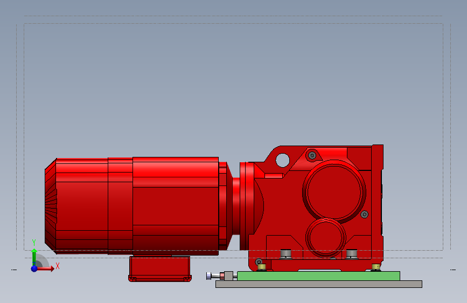Image resolution: width=467 pixels, height=303 pixels.
Task: Select the brass bushing under the gearbox's left foot
Action: pos(261,267)
